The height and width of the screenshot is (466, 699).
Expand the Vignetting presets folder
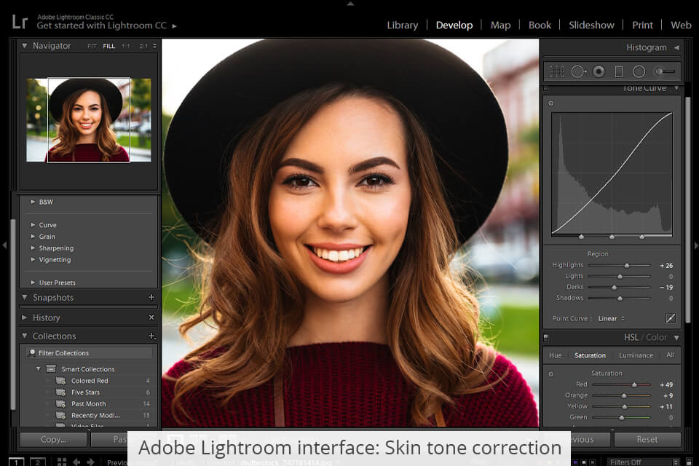pos(33,259)
